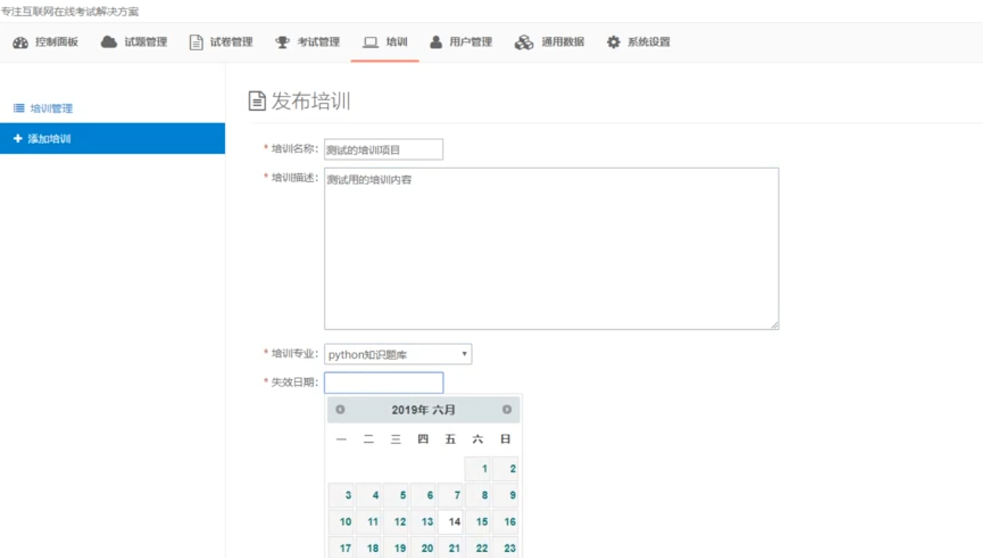Screen dimensions: 983x558
Task: Pick June 9 in the calendar
Action: coord(506,495)
